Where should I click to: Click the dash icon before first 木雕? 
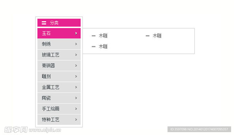coord(94,36)
